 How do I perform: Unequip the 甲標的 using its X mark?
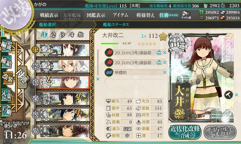pos(164,72)
